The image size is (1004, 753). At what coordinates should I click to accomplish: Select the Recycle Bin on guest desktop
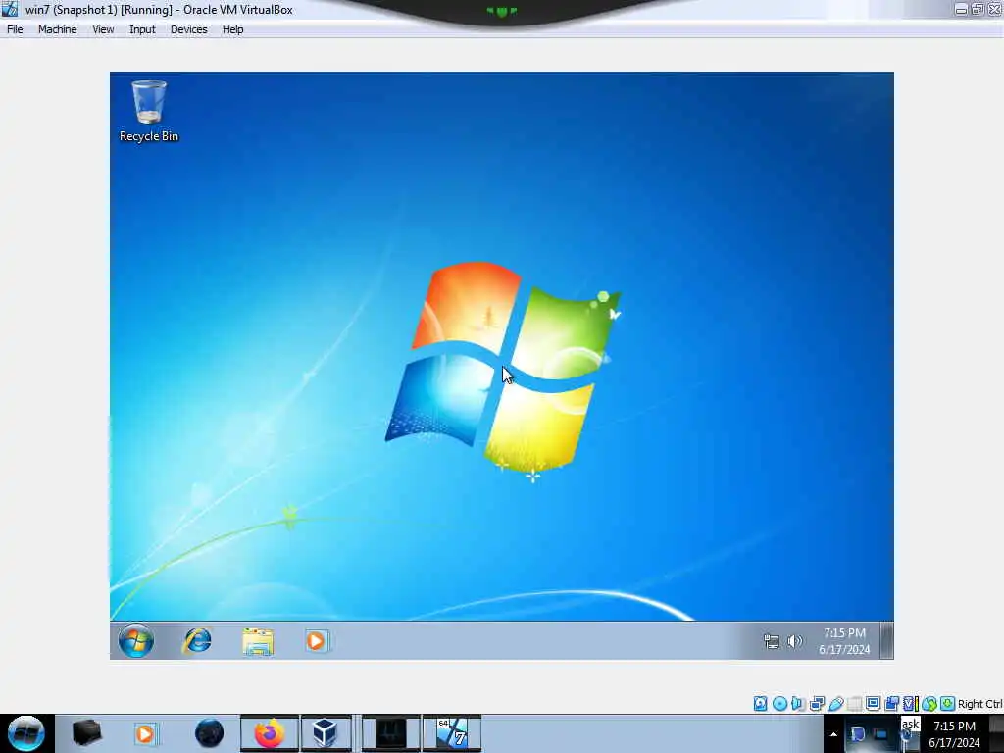(x=149, y=111)
